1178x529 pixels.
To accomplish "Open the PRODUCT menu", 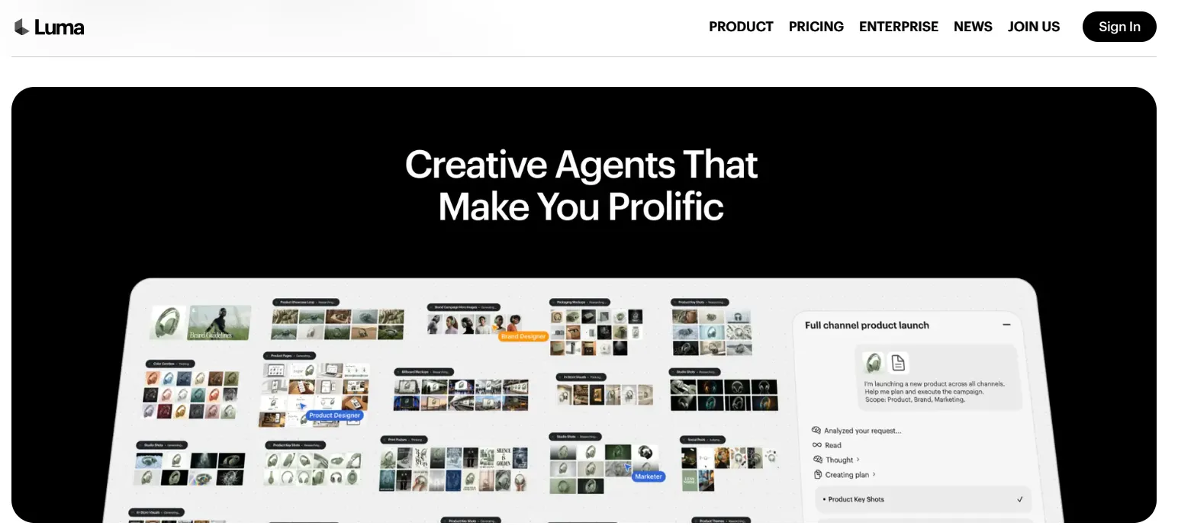I will 741,27.
